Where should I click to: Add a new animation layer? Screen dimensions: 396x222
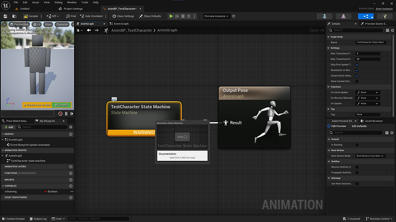click(x=71, y=167)
